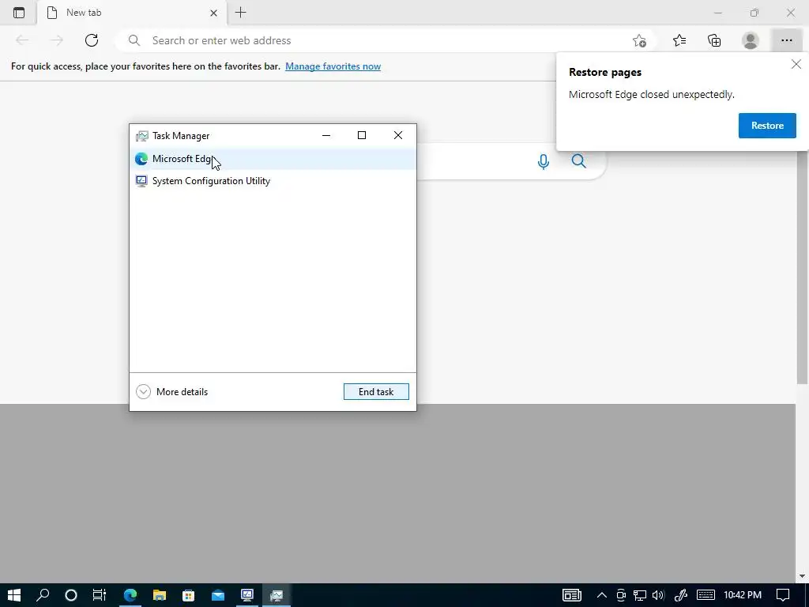This screenshot has height=607, width=809.
Task: Open Cortana circle icon
Action: tap(71, 595)
